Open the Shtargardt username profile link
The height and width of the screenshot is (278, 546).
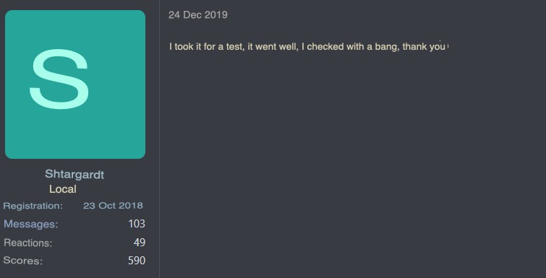pos(74,174)
